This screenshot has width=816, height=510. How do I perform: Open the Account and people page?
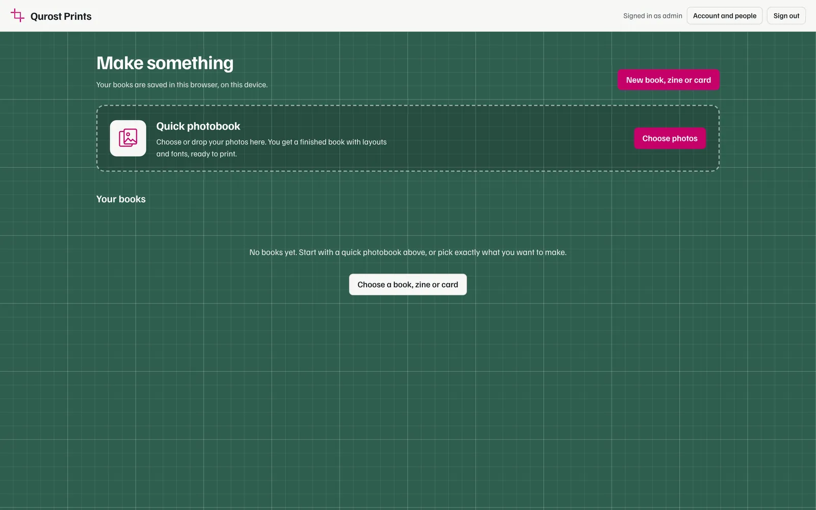point(724,16)
